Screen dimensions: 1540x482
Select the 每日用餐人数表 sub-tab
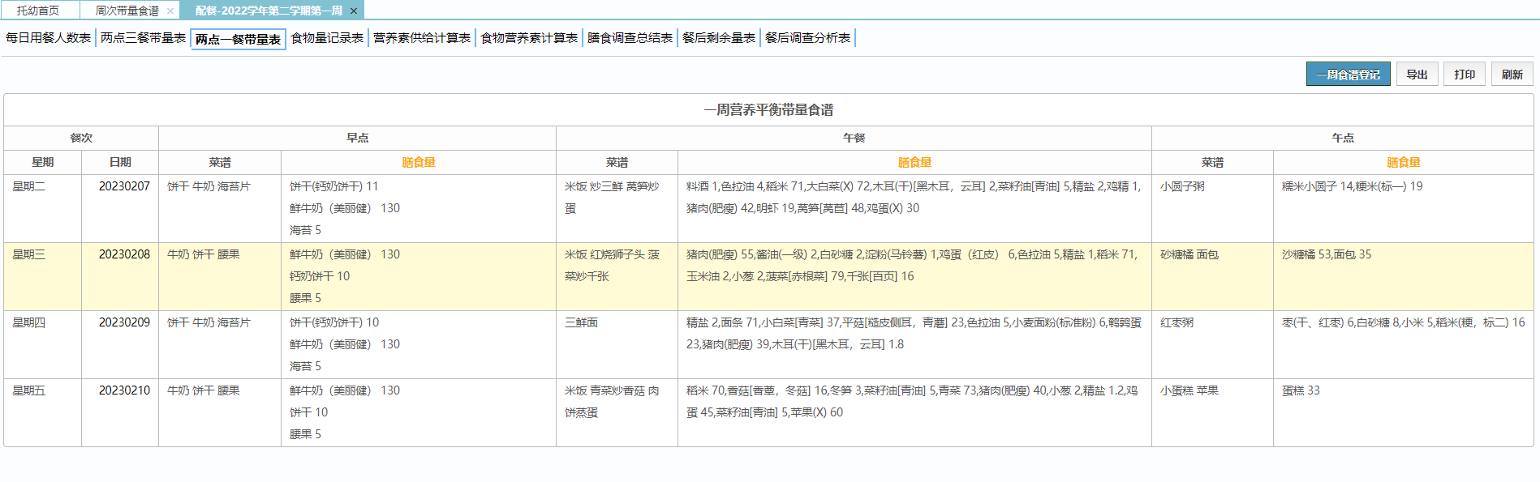(x=48, y=38)
